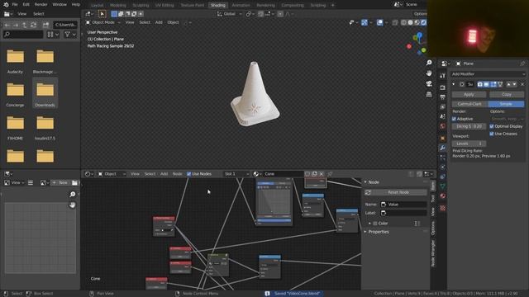
Task: Open Global transform orientation dropdown
Action: tap(230, 14)
